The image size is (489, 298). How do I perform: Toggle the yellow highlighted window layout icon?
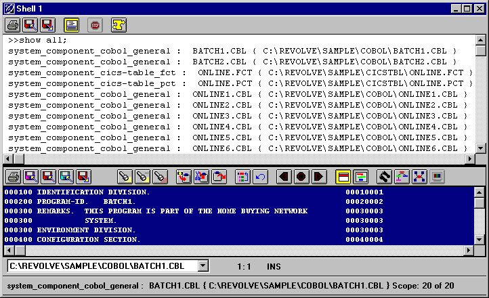tap(343, 177)
